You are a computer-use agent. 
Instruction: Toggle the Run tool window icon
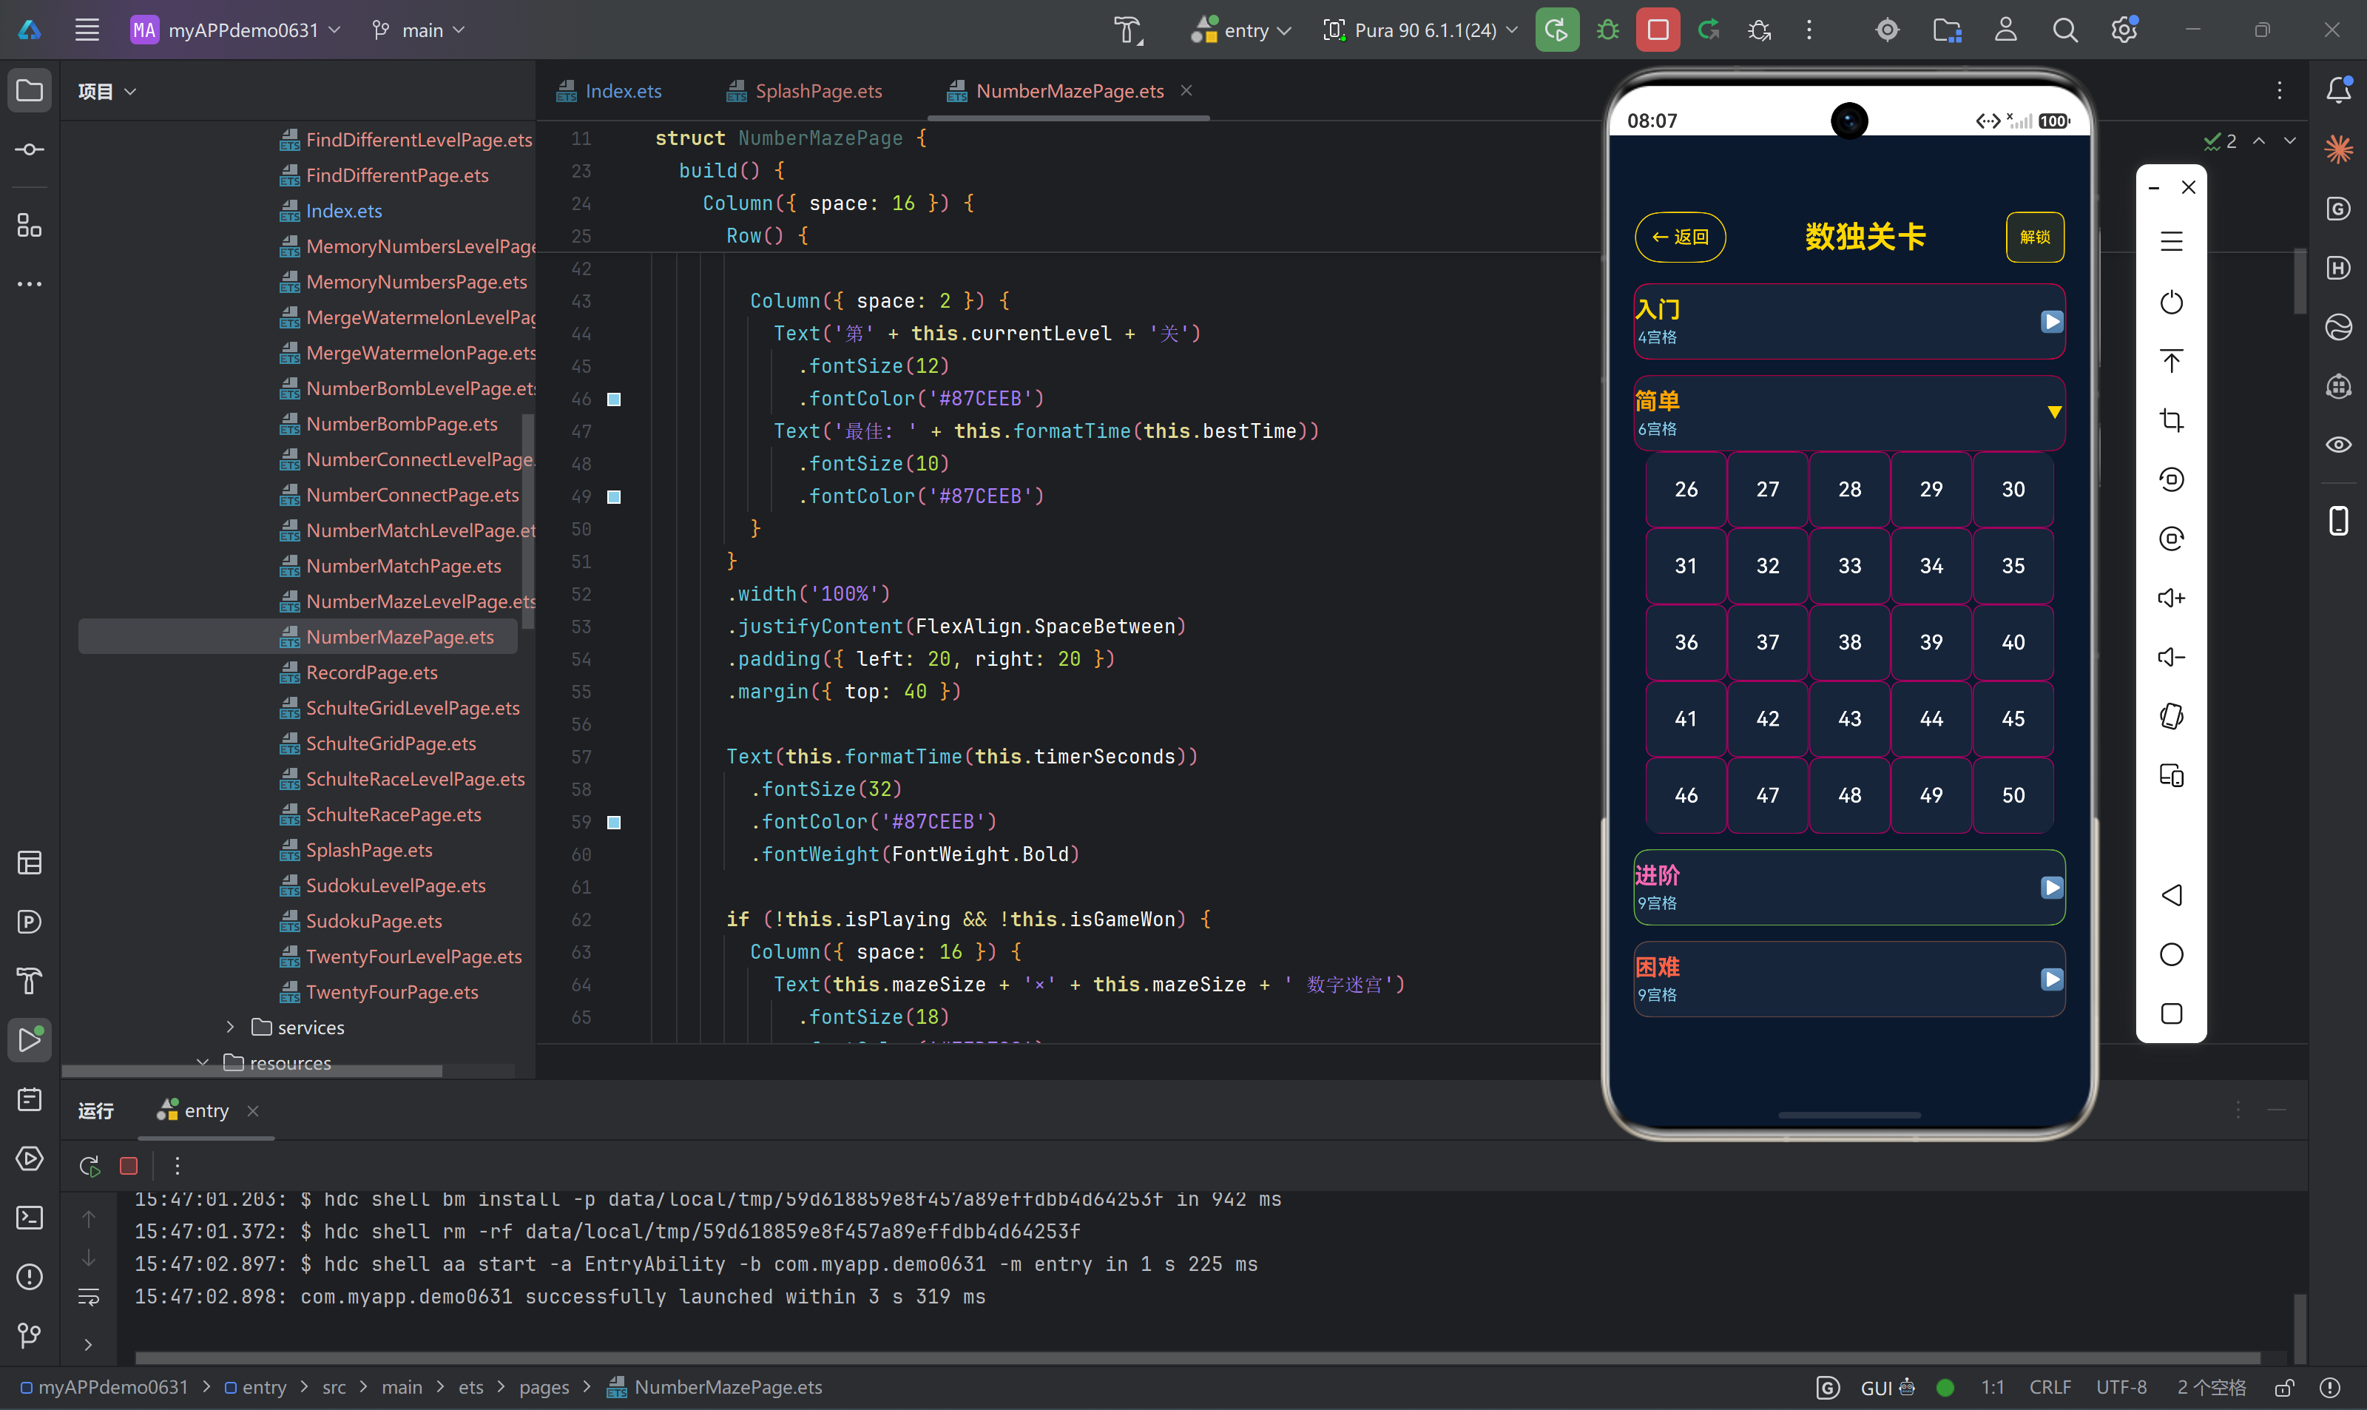[x=30, y=1039]
